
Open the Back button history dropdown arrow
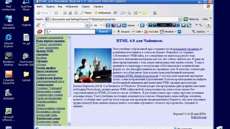(51, 13)
